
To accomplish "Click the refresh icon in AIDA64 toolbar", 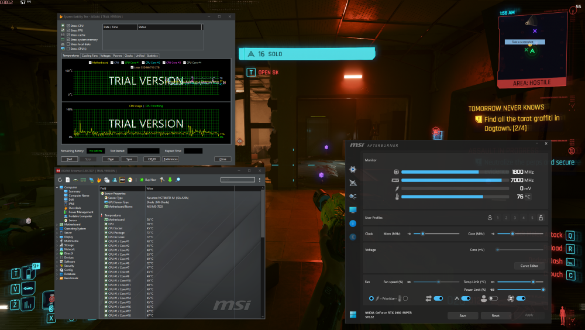I will click(60, 180).
